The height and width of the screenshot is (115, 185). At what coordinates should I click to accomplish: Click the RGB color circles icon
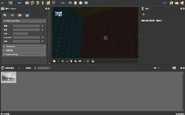tap(93, 61)
